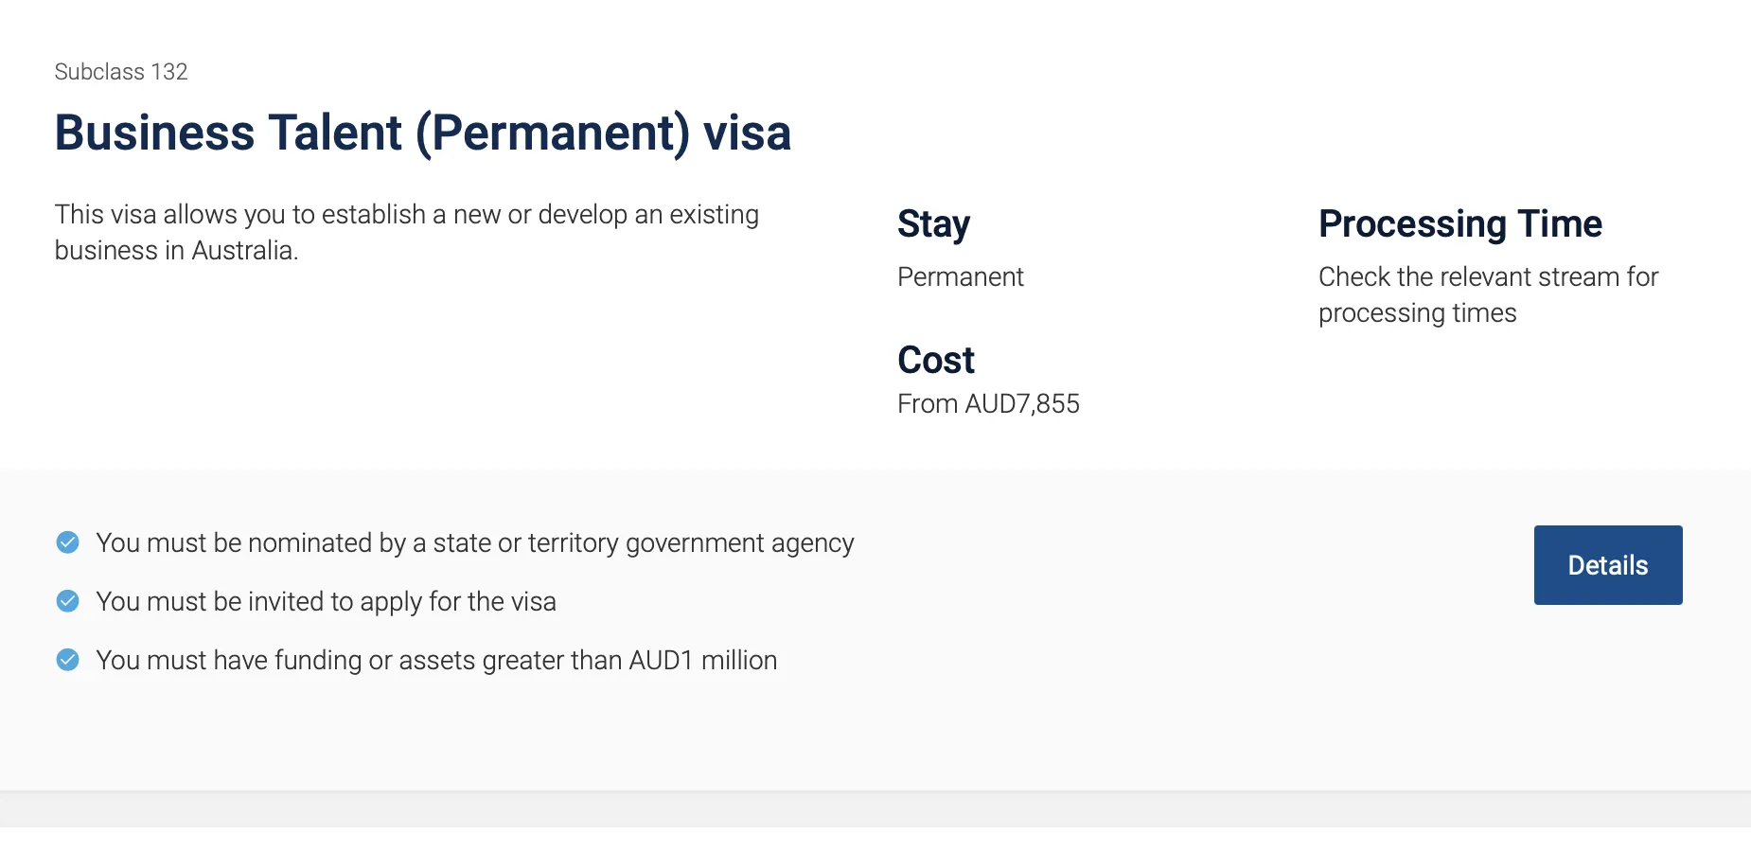The image size is (1751, 852).
Task: Click 'You must have funding or assets' text
Action: coord(437,661)
